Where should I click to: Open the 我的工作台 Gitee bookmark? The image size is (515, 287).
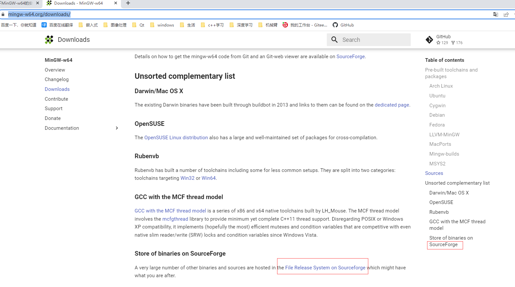pos(305,25)
